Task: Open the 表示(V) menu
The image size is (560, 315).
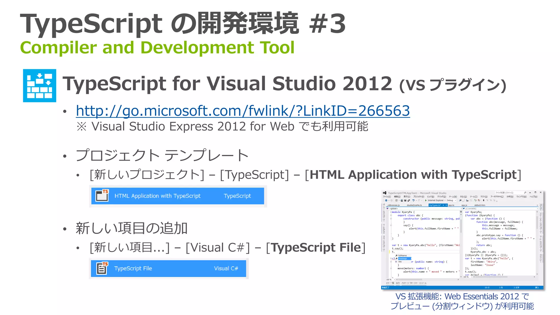Action: click(x=407, y=197)
